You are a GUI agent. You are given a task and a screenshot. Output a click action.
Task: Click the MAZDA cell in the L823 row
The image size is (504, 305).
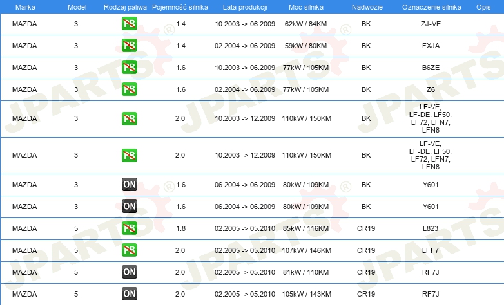(24, 228)
